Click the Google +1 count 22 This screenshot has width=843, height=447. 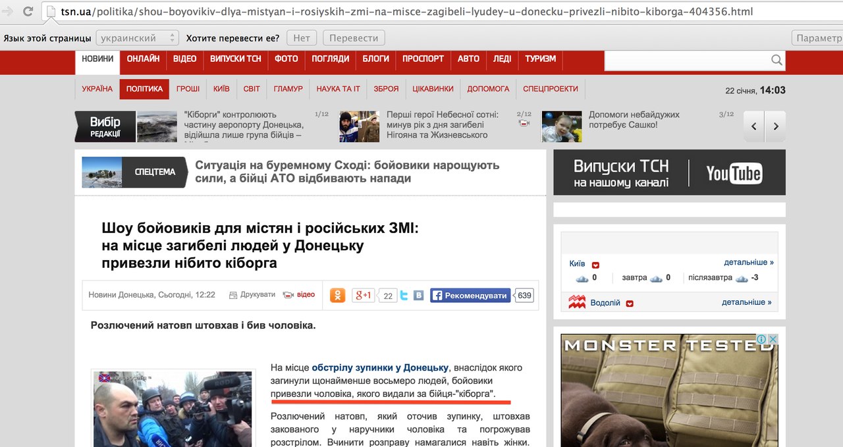click(x=388, y=296)
